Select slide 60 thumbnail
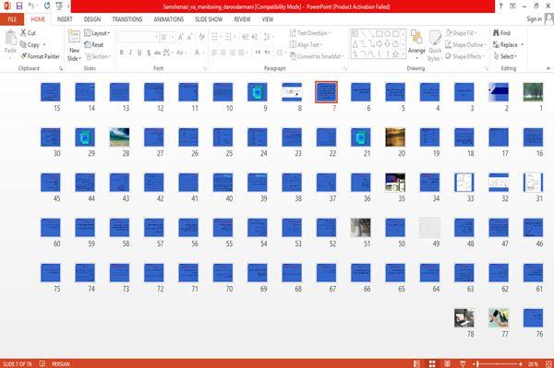 [51, 228]
